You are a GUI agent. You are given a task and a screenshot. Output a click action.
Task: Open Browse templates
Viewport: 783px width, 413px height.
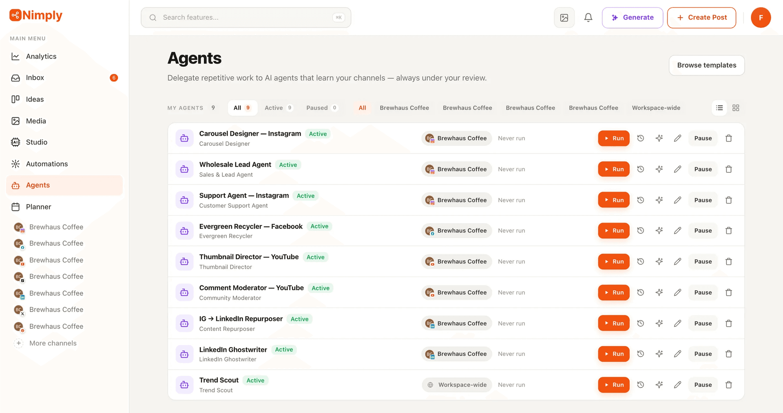click(x=707, y=65)
